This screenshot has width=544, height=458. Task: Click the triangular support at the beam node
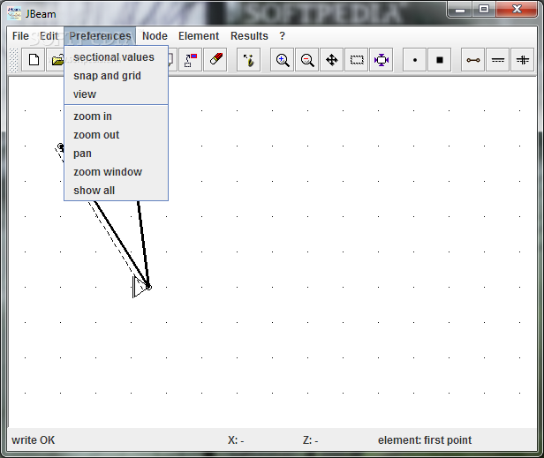pos(140,287)
